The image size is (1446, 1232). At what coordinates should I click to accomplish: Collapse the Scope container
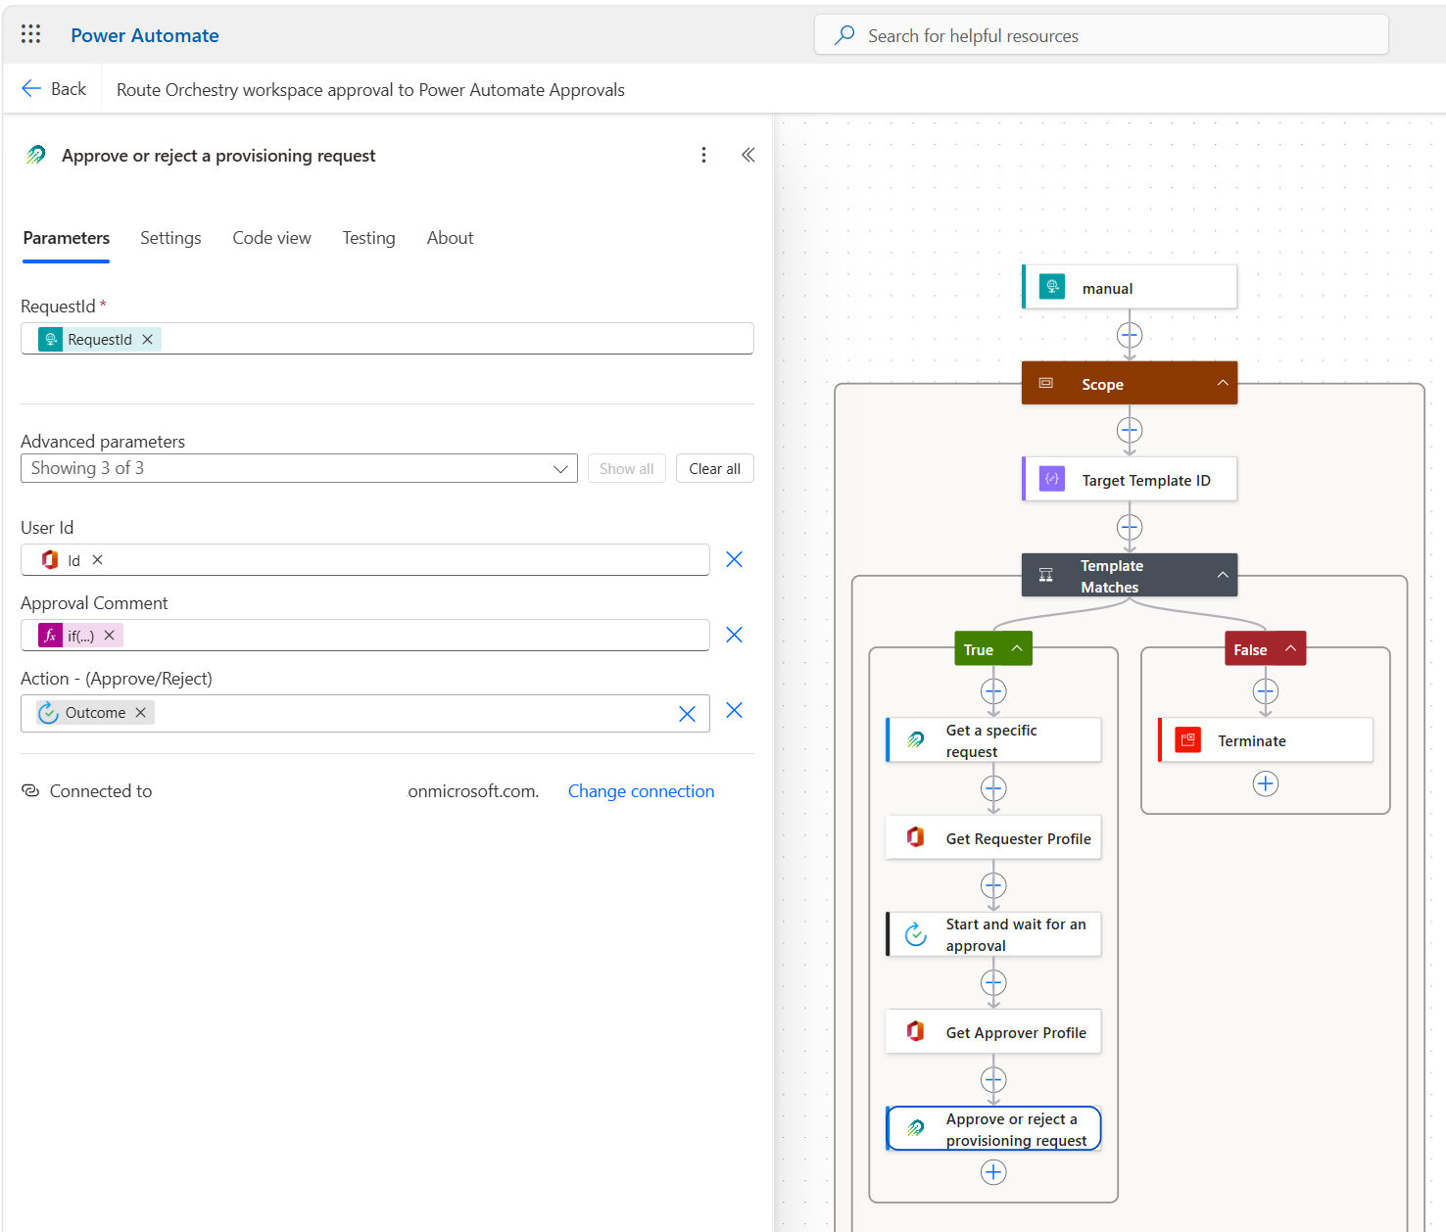tap(1223, 383)
